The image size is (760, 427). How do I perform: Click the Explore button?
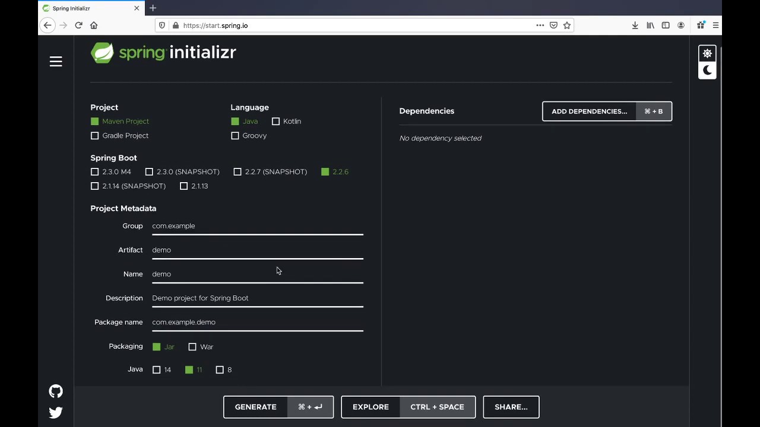(408, 407)
